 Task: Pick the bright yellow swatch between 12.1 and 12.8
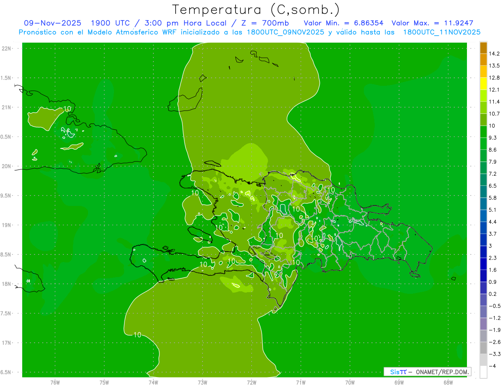[483, 84]
